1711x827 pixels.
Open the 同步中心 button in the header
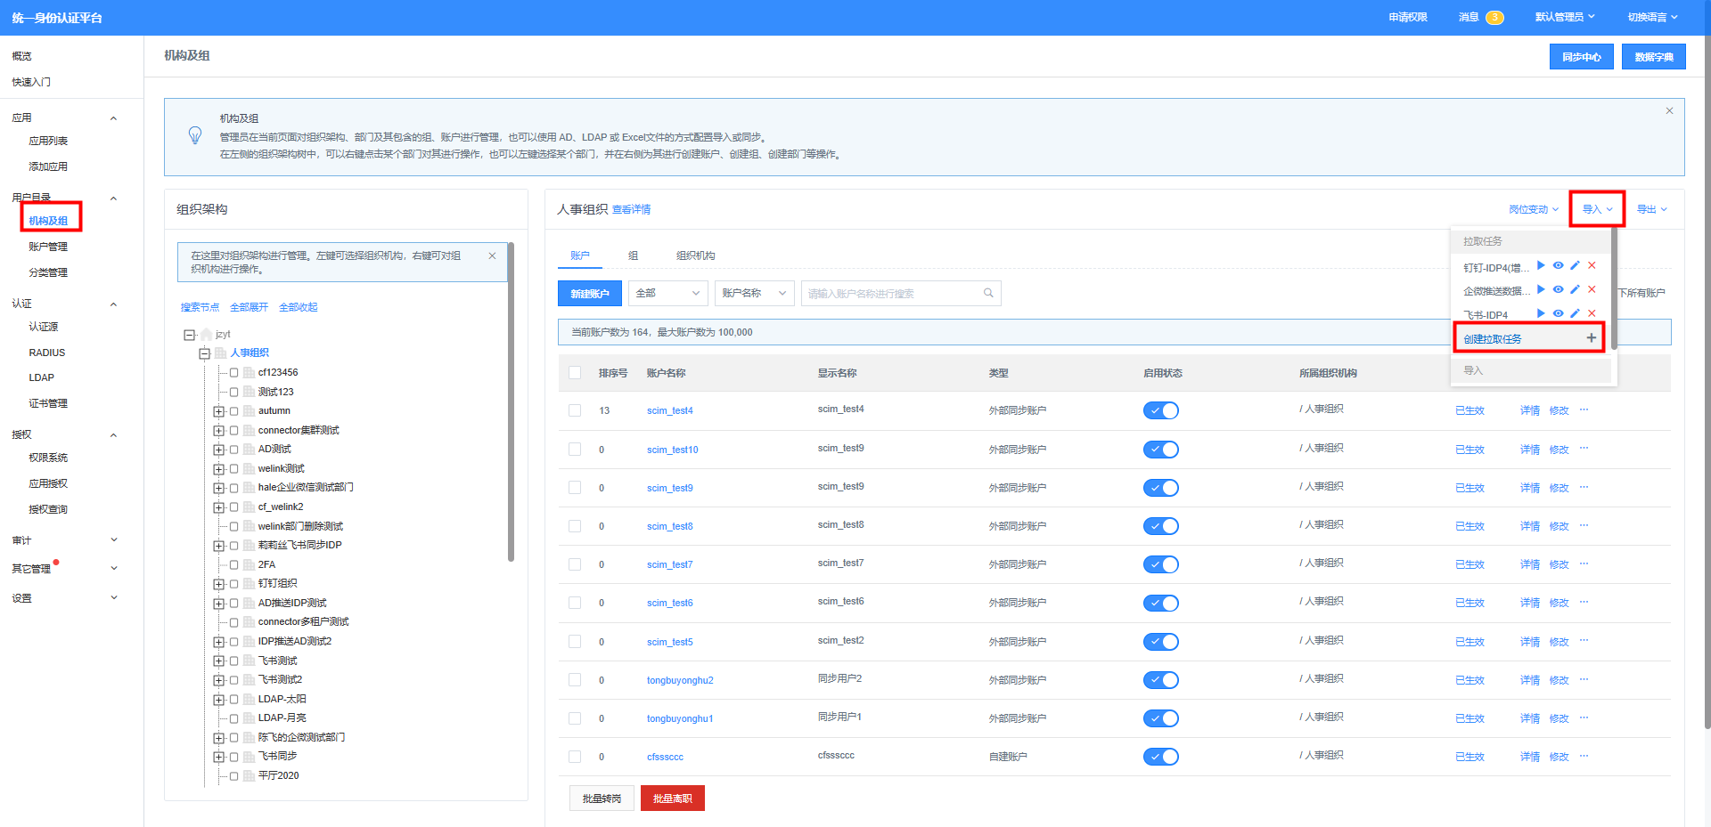[1581, 57]
